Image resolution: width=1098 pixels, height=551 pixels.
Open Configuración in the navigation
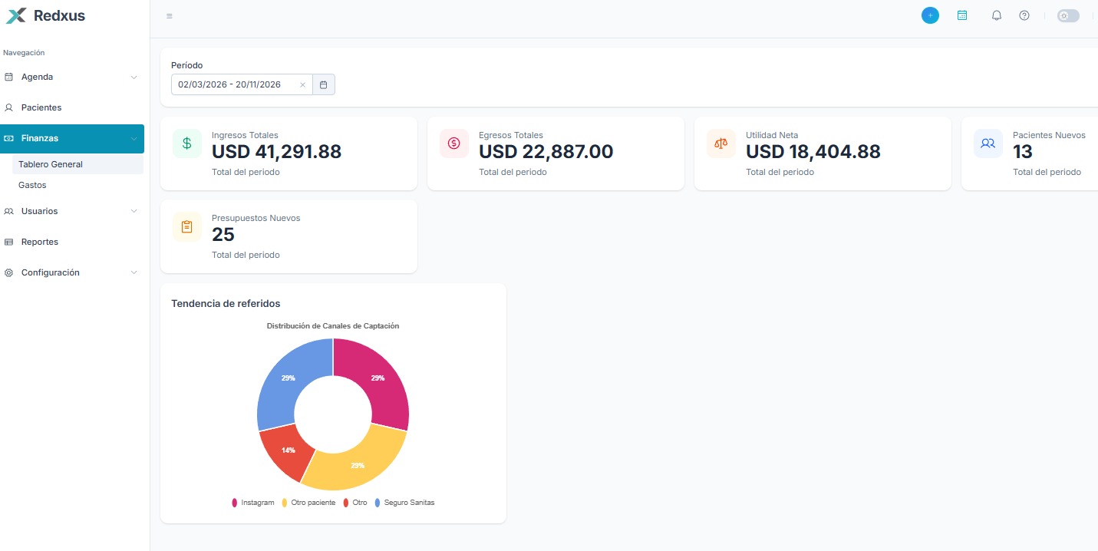click(72, 273)
